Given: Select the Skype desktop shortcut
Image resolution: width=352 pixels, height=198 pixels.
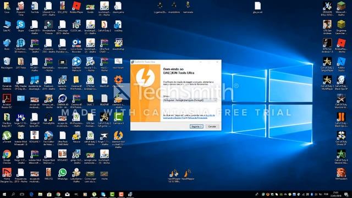Looking at the screenshot, I should (x=21, y=26).
